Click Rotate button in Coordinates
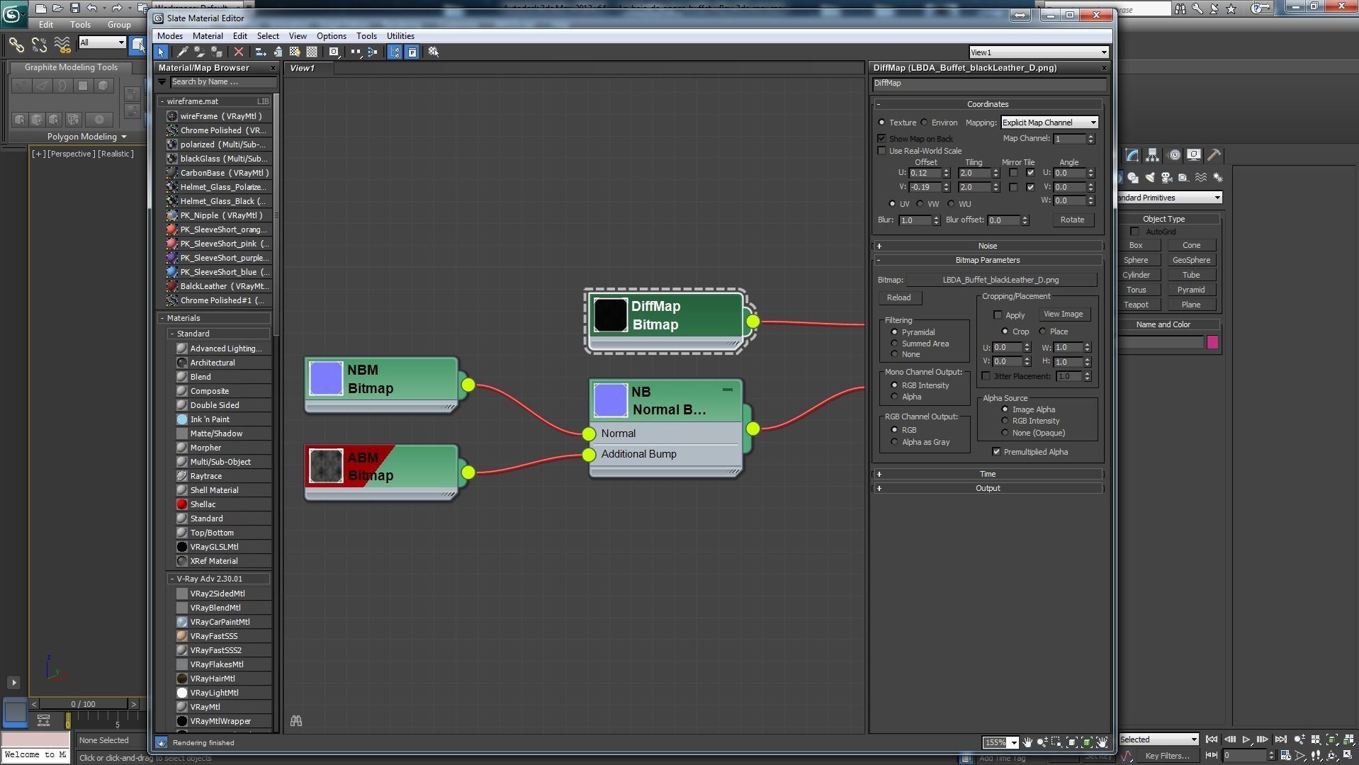Image resolution: width=1359 pixels, height=765 pixels. (x=1072, y=220)
